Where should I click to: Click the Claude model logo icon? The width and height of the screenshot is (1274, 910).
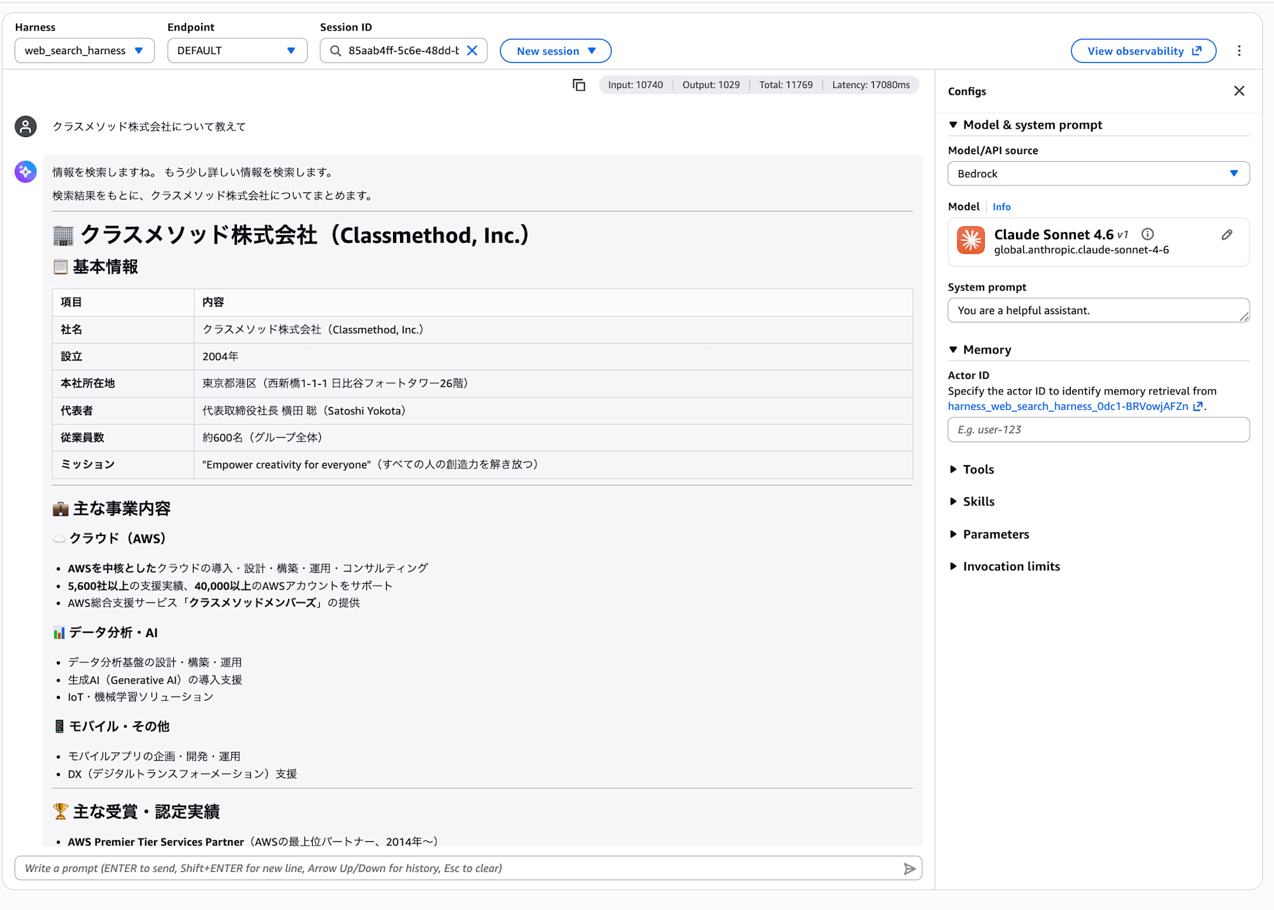coord(971,240)
